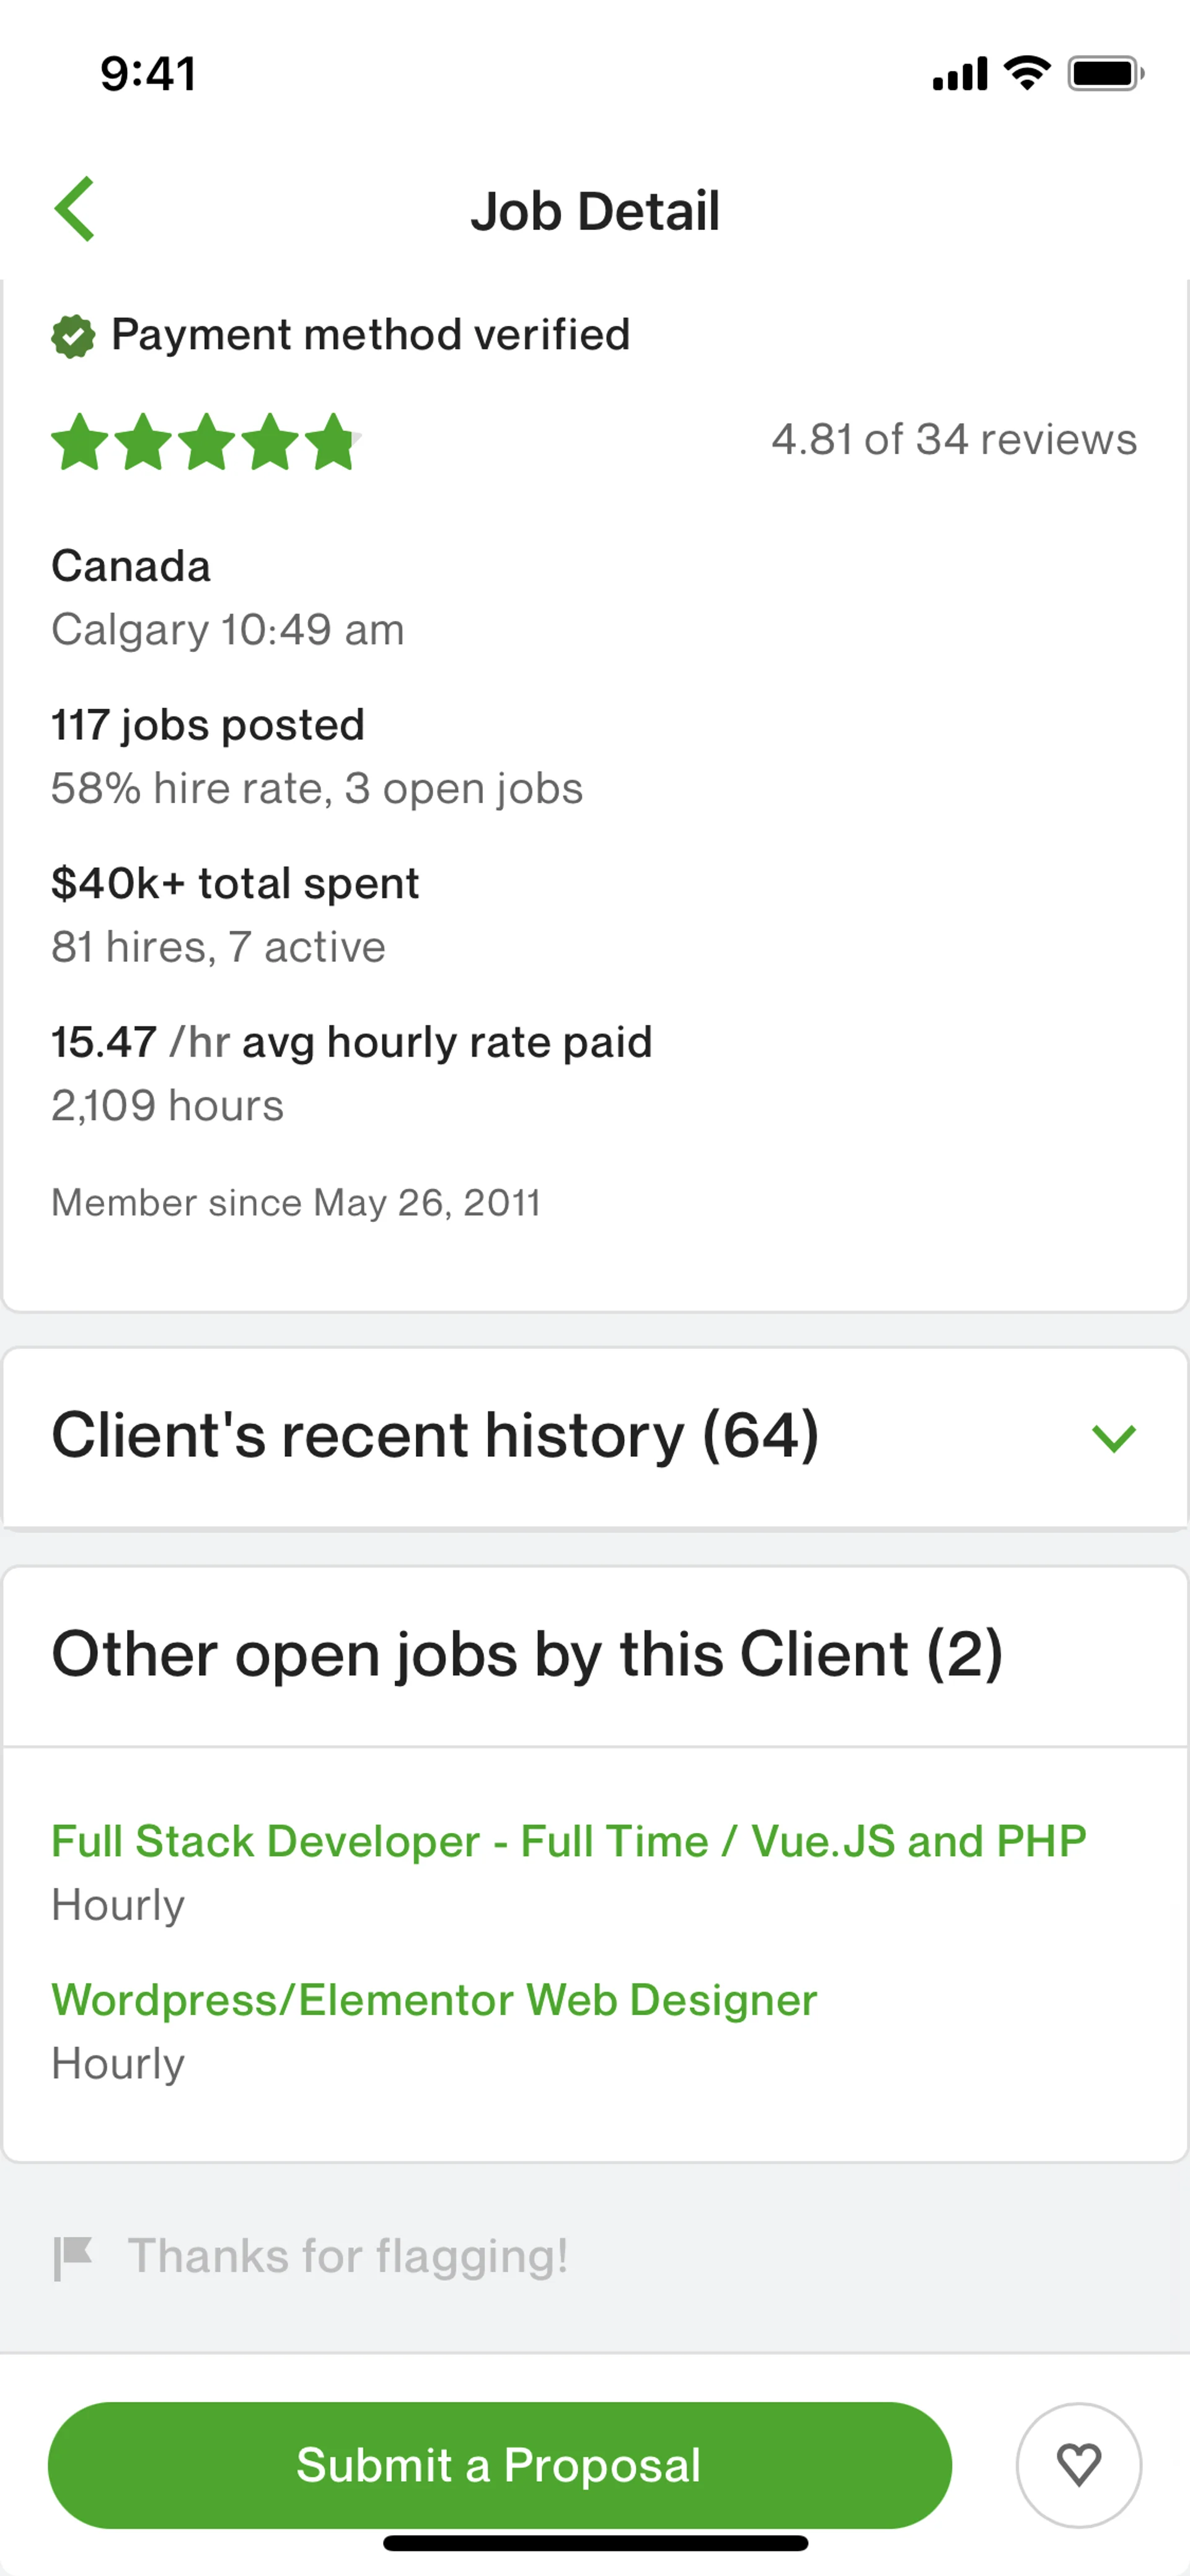This screenshot has width=1190, height=2576.
Task: Tap the 4.81 of 34 reviews text
Action: (953, 439)
